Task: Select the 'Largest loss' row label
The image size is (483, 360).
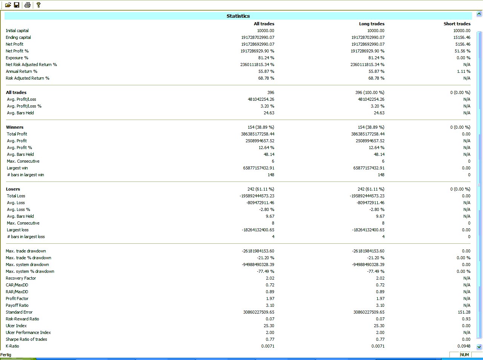Action: pos(18,230)
